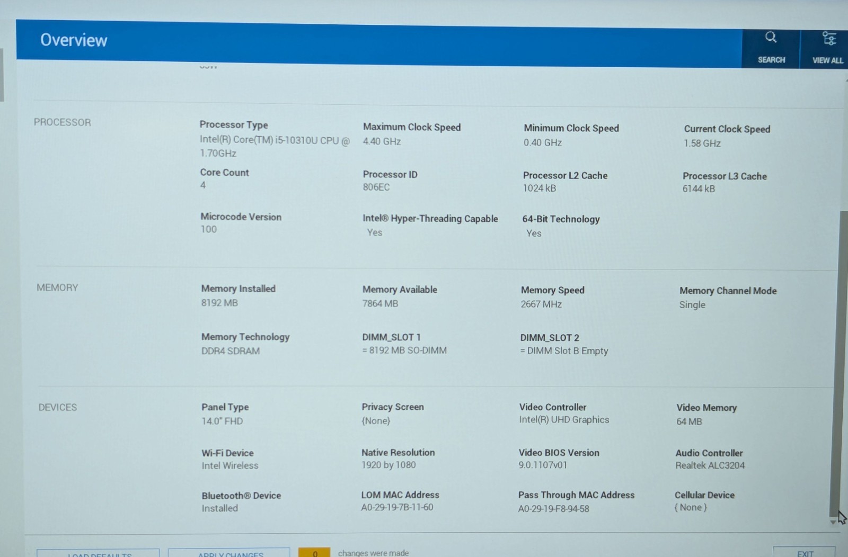Click the DIMM_SLOT 1 label

click(391, 337)
